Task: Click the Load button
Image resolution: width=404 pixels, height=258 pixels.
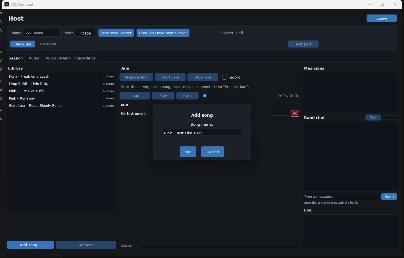Action: [135, 96]
